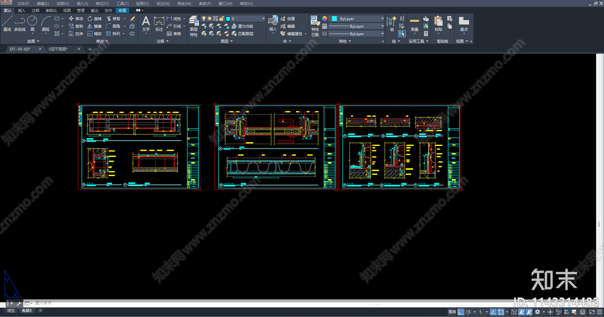Open the 6层平面图 drawing tab
This screenshot has width=604, height=317.
[x=58, y=49]
